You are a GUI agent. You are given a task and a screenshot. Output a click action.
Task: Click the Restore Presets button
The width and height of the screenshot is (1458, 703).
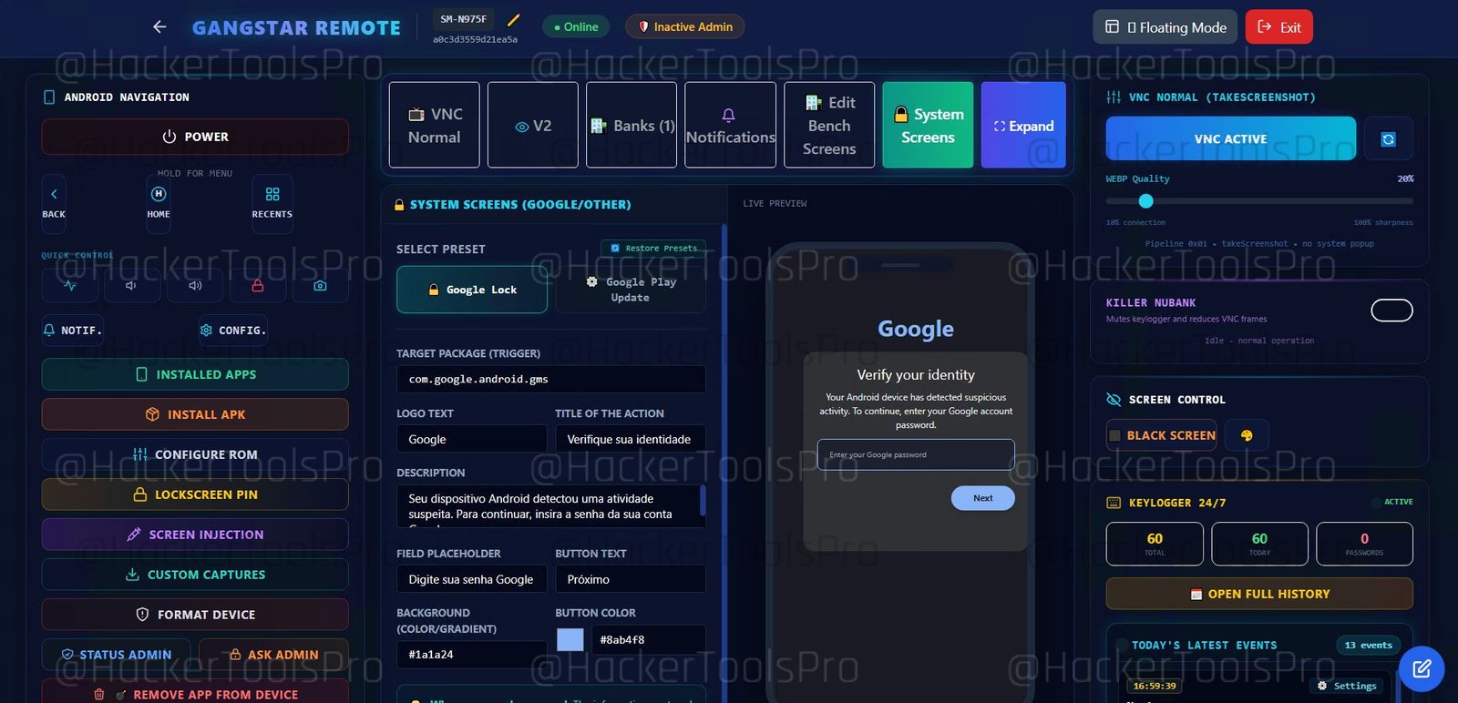[653, 248]
